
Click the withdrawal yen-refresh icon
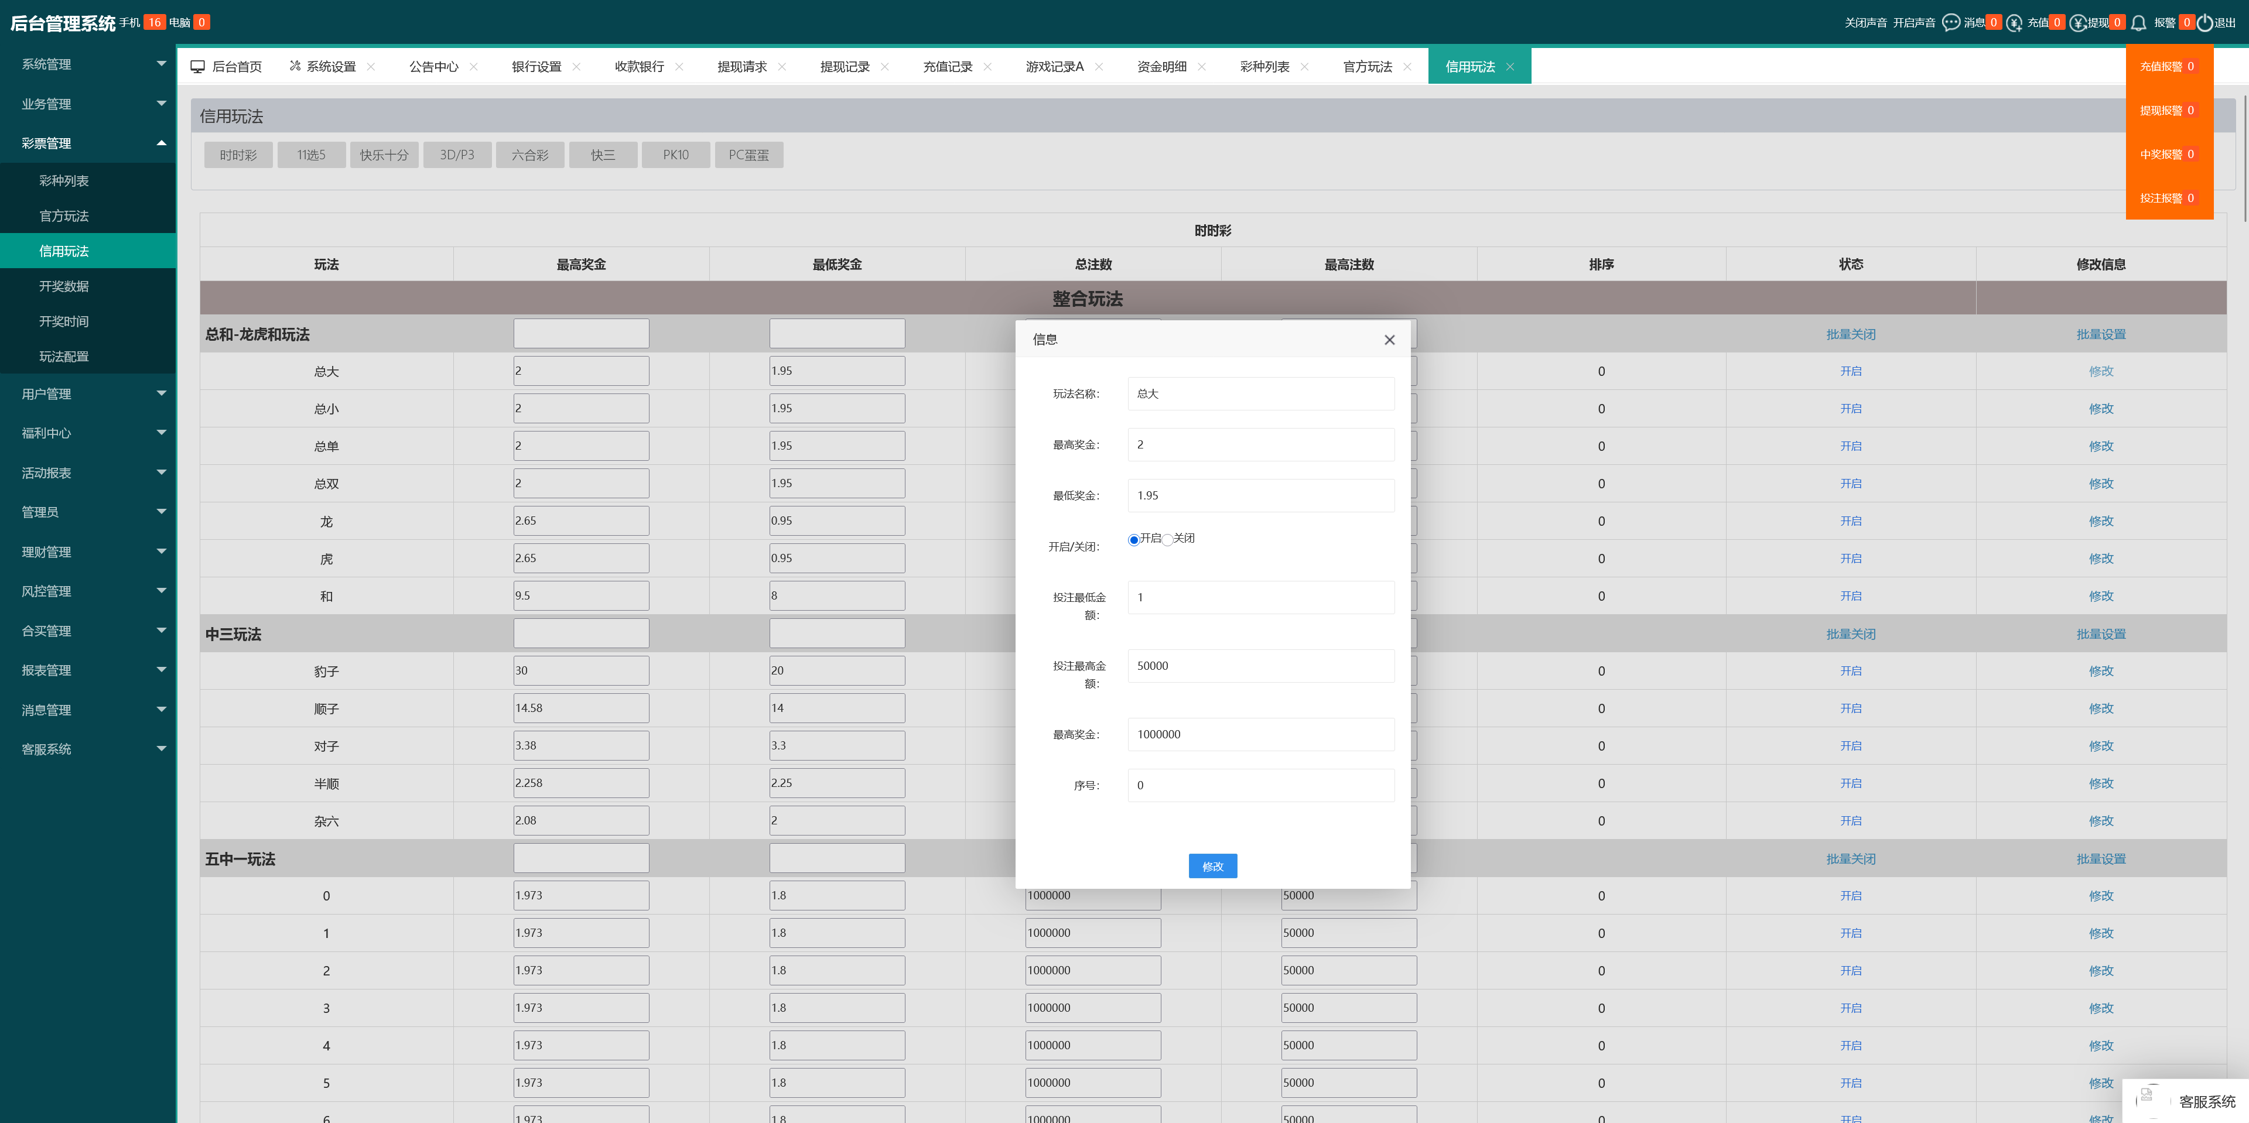pos(2078,23)
